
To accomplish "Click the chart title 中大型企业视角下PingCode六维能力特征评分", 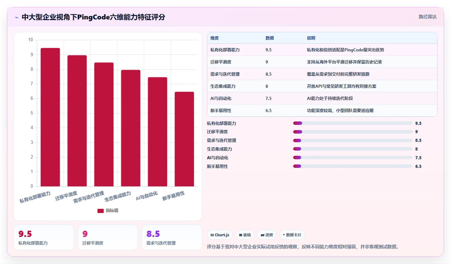I will [93, 17].
